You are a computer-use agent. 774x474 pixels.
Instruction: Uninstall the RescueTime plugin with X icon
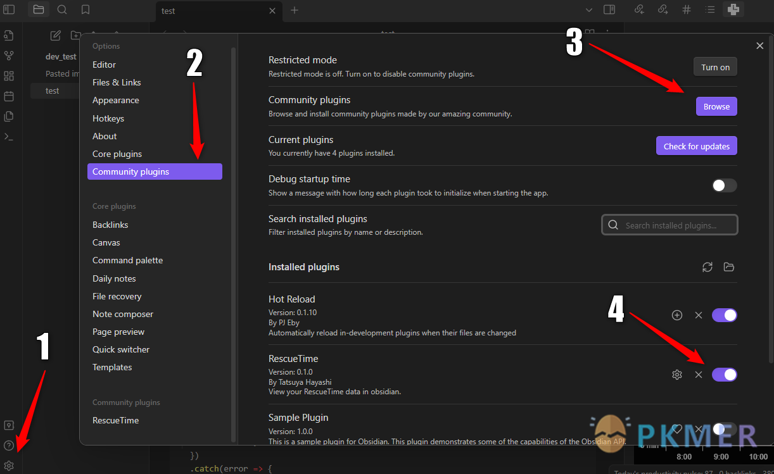coord(699,375)
